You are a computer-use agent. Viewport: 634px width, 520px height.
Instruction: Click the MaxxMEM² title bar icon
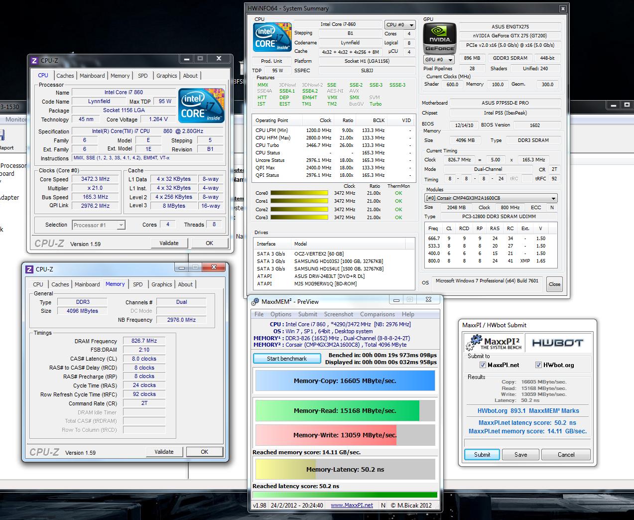[x=255, y=302]
